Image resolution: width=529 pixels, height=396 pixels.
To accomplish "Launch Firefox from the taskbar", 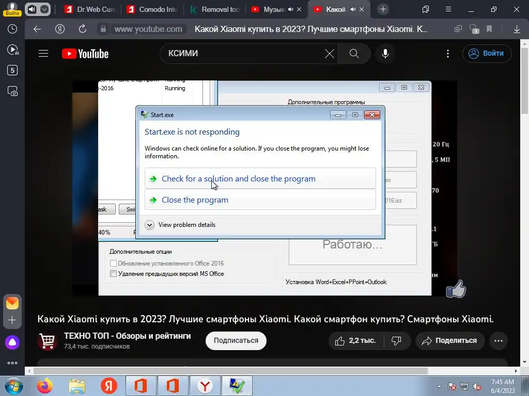I will click(45, 386).
